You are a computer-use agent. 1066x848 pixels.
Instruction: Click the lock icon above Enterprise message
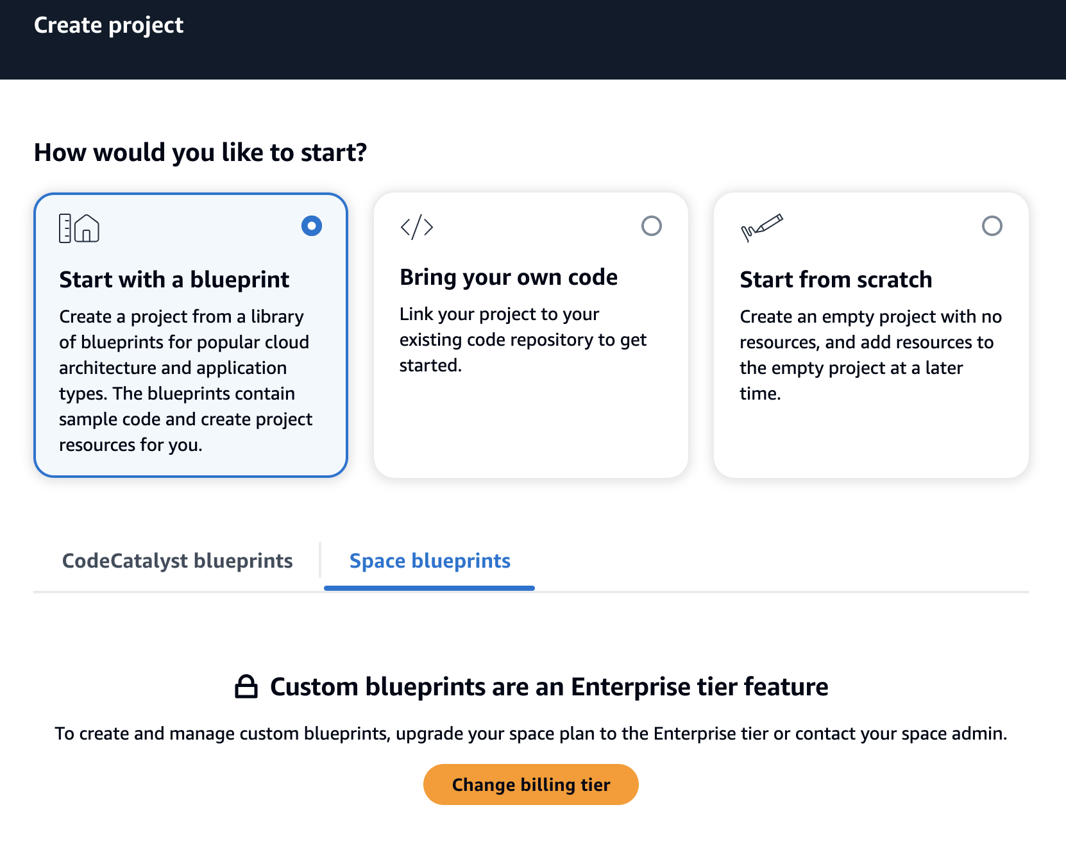pos(247,686)
